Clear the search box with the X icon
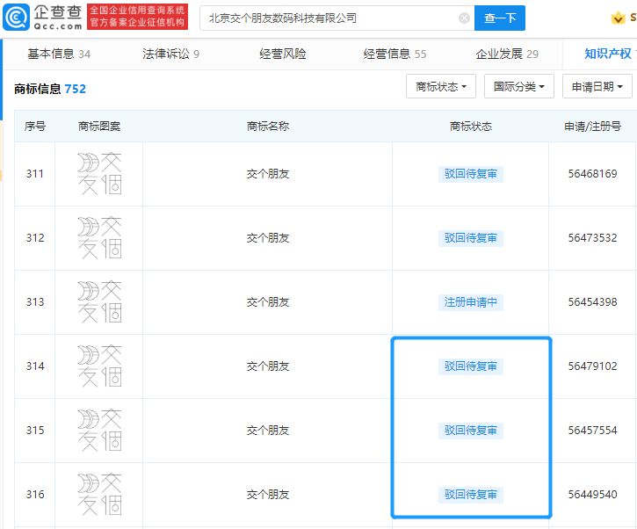 [464, 18]
